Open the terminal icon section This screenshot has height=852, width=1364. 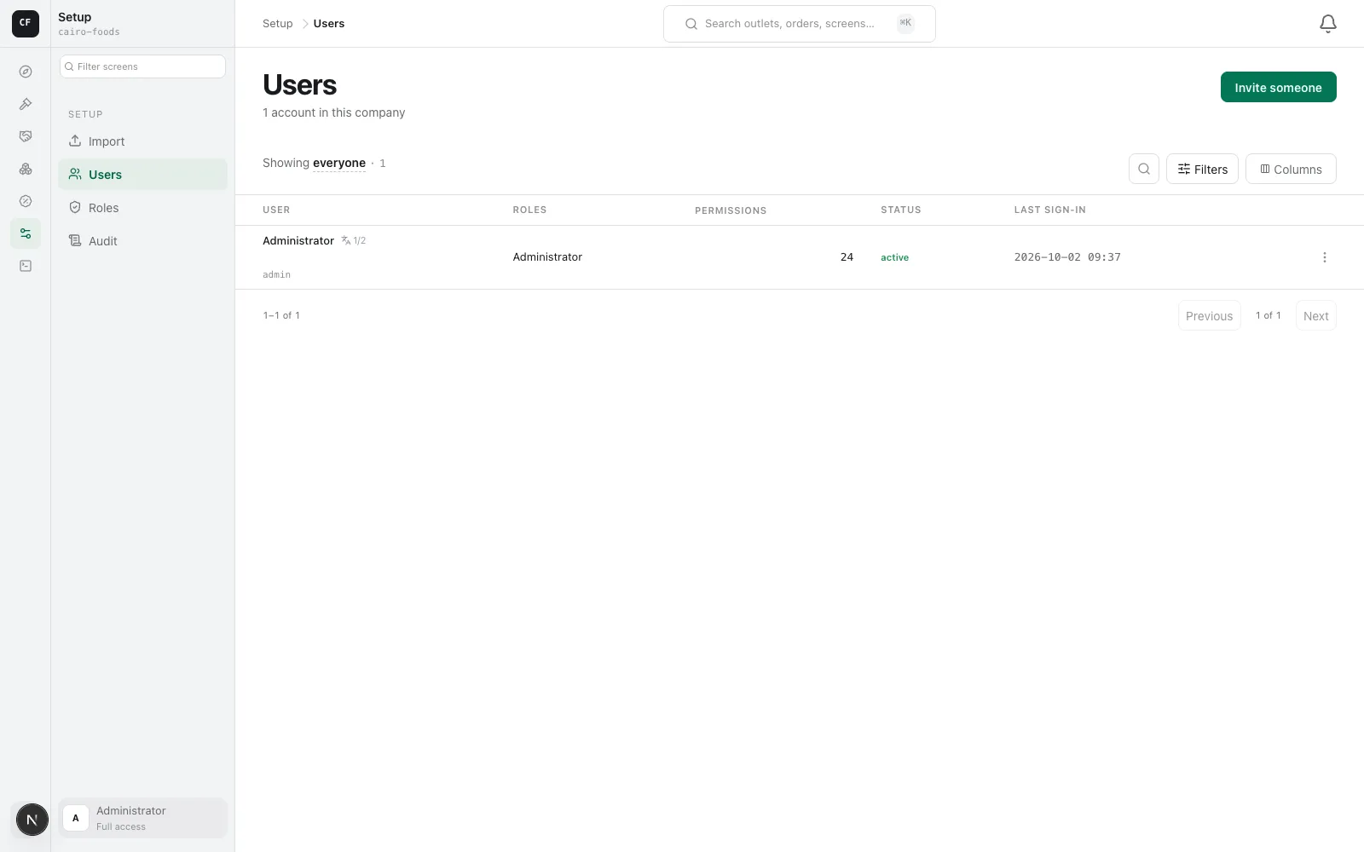(26, 266)
